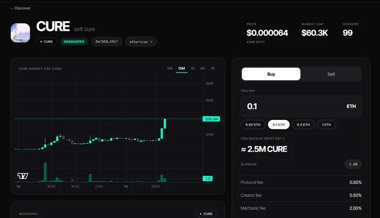The image size is (380, 218).
Task: Click the ETH currency label in pay field
Action: [x=351, y=106]
